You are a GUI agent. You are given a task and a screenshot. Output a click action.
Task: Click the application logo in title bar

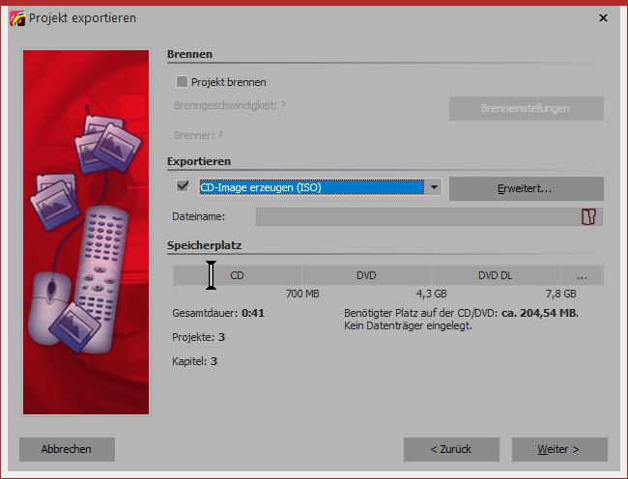[x=15, y=17]
